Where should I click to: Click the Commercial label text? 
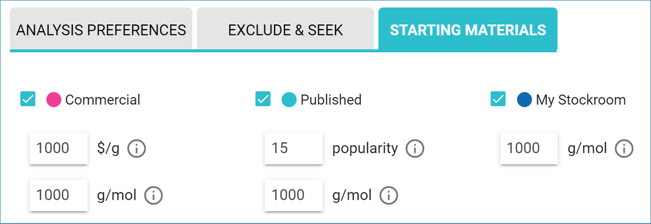103,100
